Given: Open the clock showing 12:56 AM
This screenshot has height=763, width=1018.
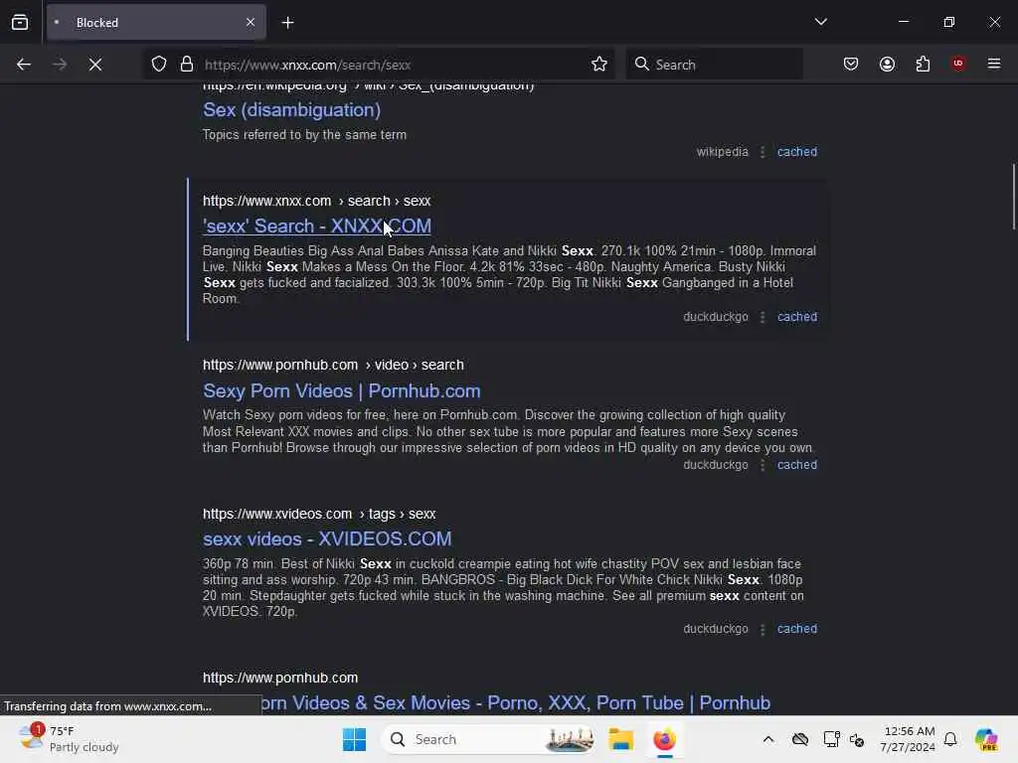Looking at the screenshot, I should [907, 739].
